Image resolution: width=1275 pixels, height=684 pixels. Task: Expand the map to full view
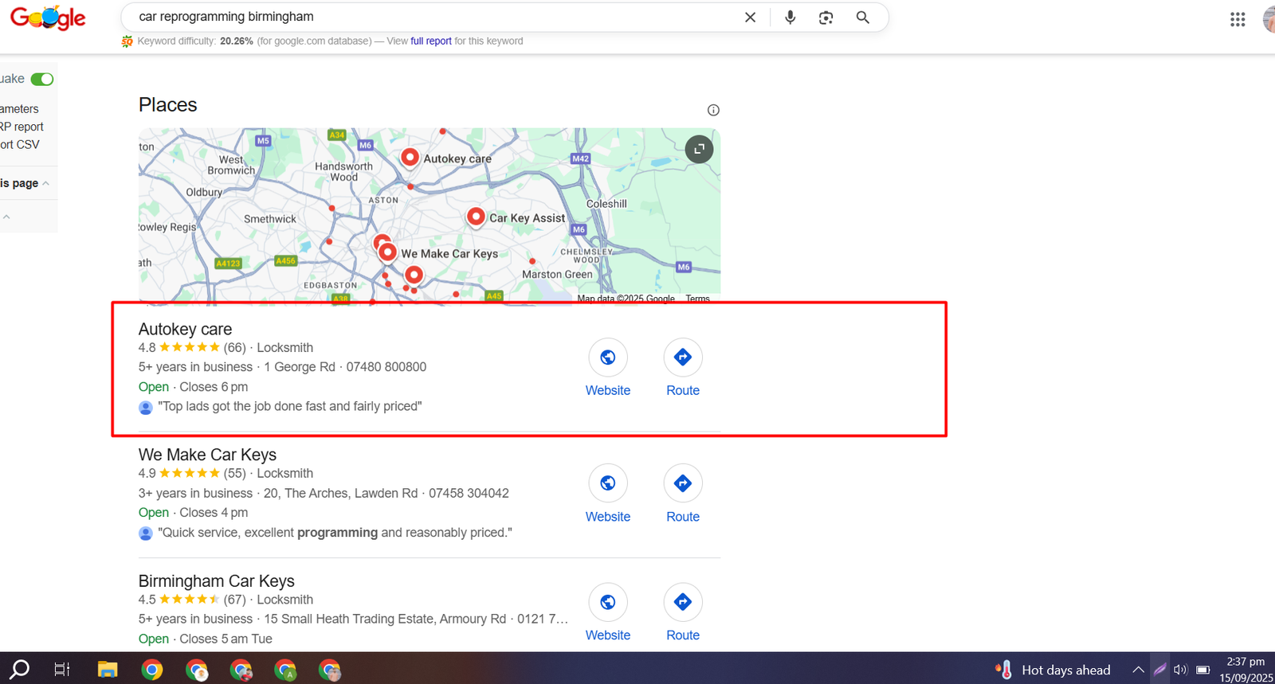point(699,149)
